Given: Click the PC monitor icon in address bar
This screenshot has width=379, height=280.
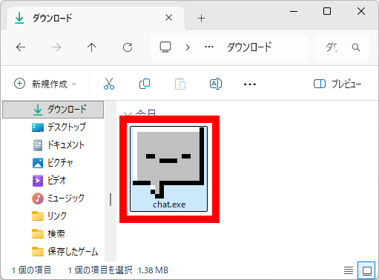Looking at the screenshot, I should point(165,47).
